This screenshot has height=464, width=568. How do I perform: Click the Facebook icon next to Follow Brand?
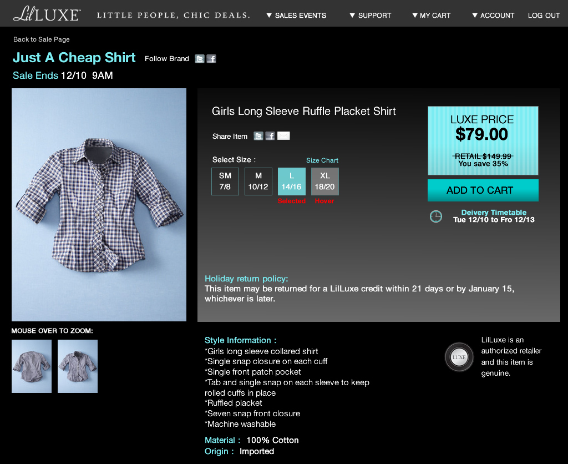211,58
